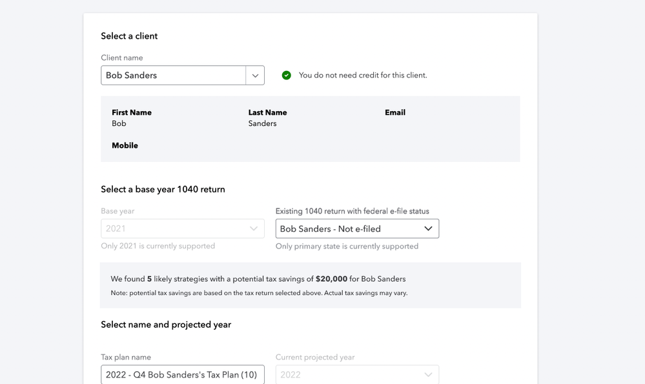Expand the Existing 1040 return dropdown arrow
Viewport: 645px width, 384px height.
(x=428, y=228)
